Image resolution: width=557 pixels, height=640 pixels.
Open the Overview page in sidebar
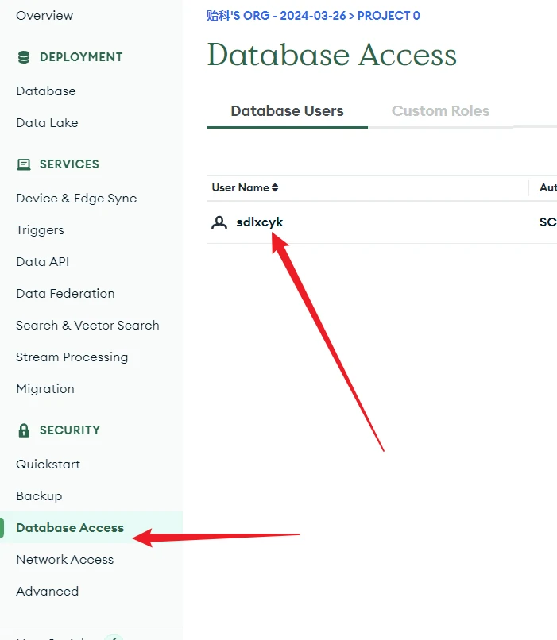44,16
